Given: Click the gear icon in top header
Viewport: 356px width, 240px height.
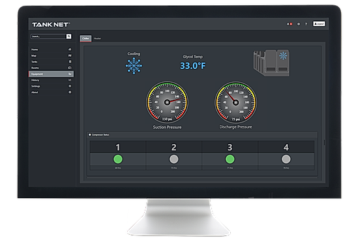Looking at the screenshot, I should tap(299, 24).
